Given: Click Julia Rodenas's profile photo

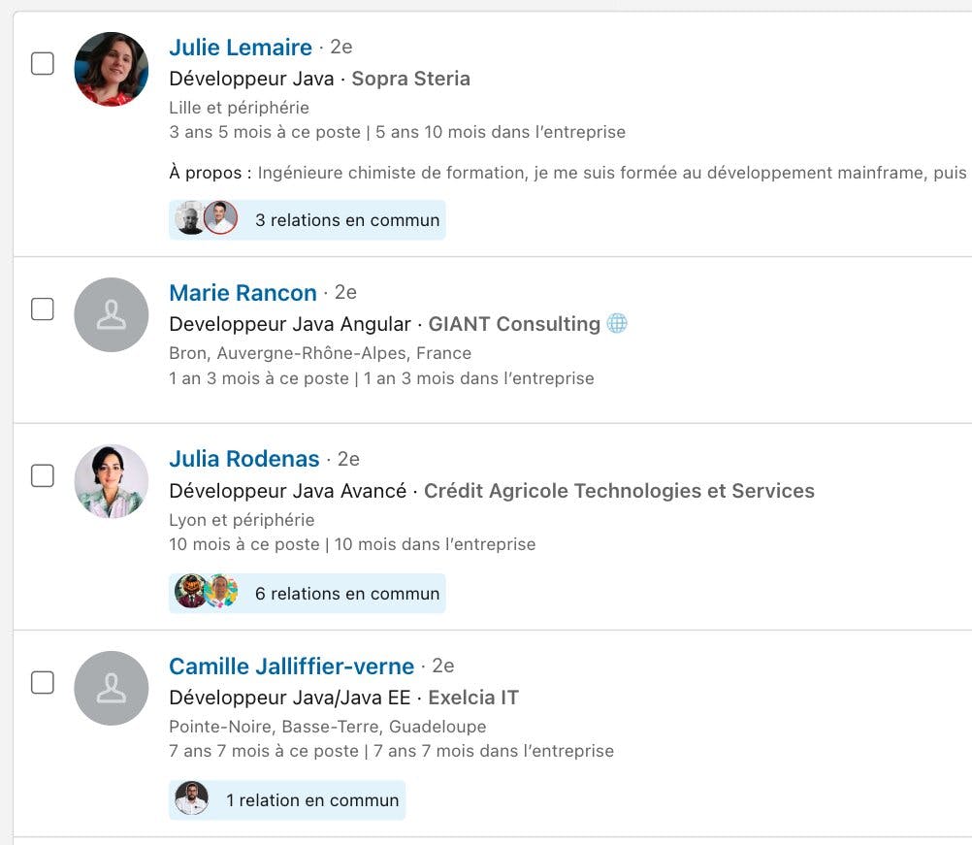Looking at the screenshot, I should pyautogui.click(x=112, y=481).
